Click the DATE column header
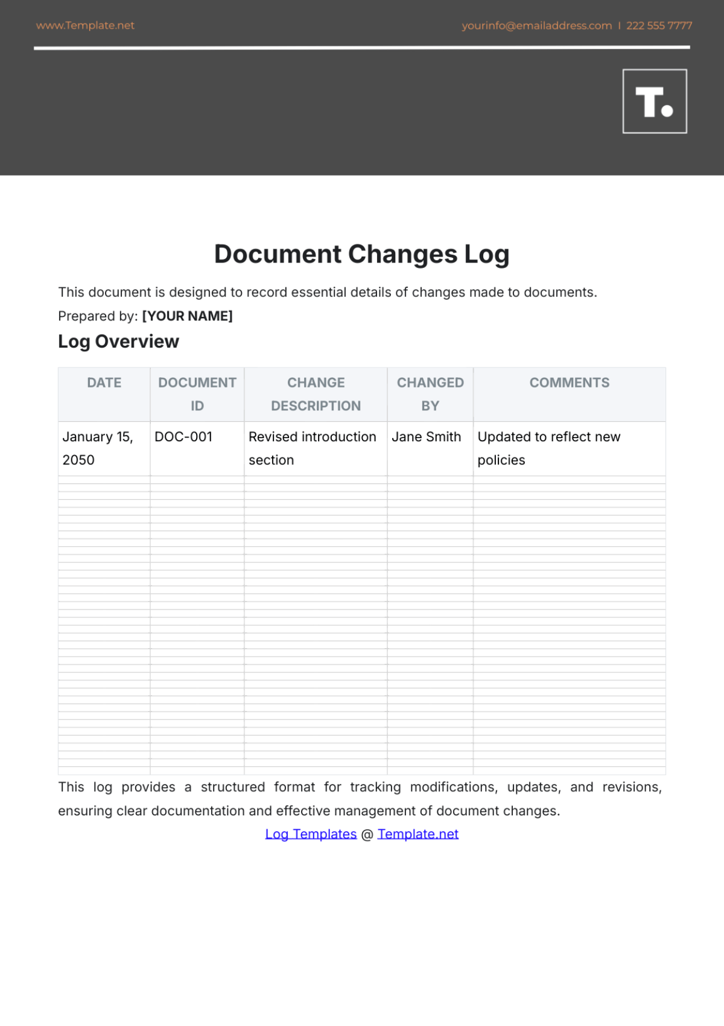Image resolution: width=724 pixels, height=1026 pixels. pos(104,395)
